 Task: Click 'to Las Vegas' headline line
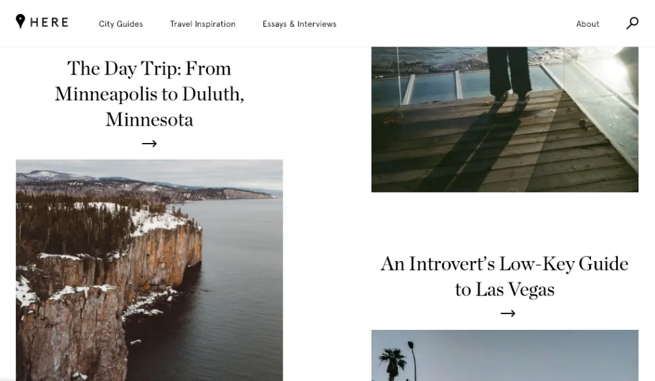coord(505,290)
